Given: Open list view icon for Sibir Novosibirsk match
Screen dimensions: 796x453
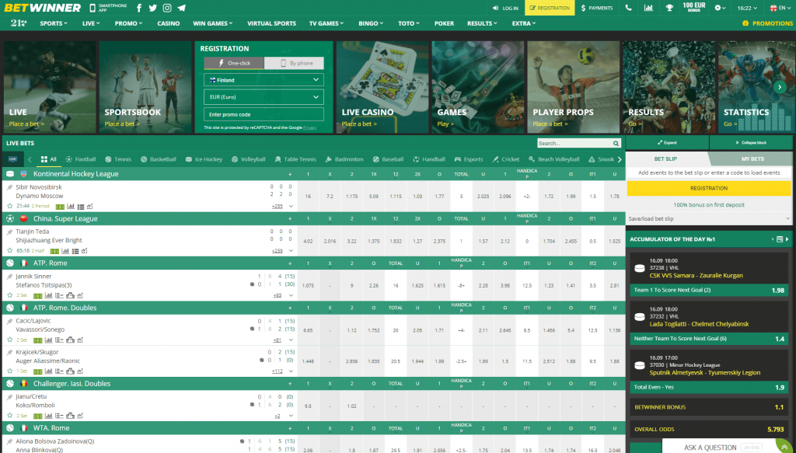Looking at the screenshot, I should point(80,207).
